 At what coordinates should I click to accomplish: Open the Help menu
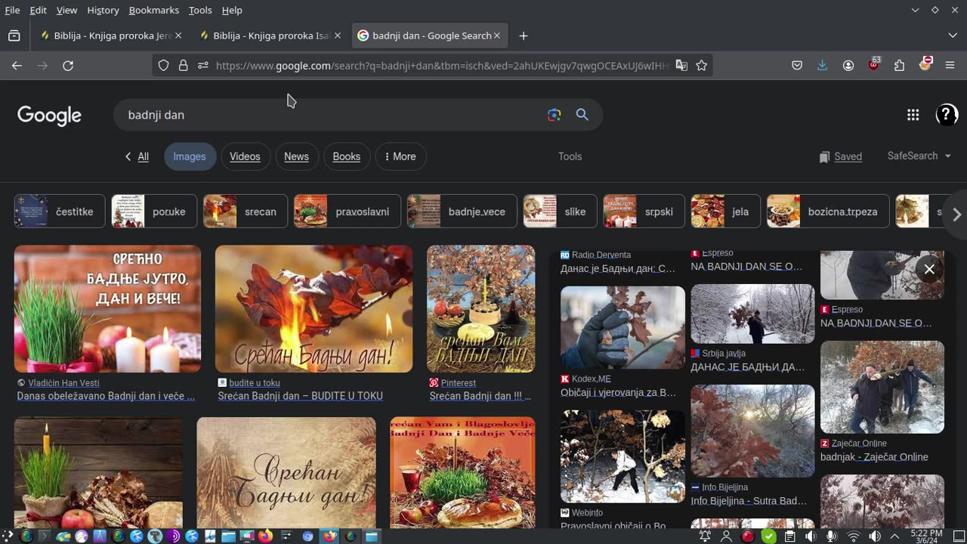coord(232,10)
